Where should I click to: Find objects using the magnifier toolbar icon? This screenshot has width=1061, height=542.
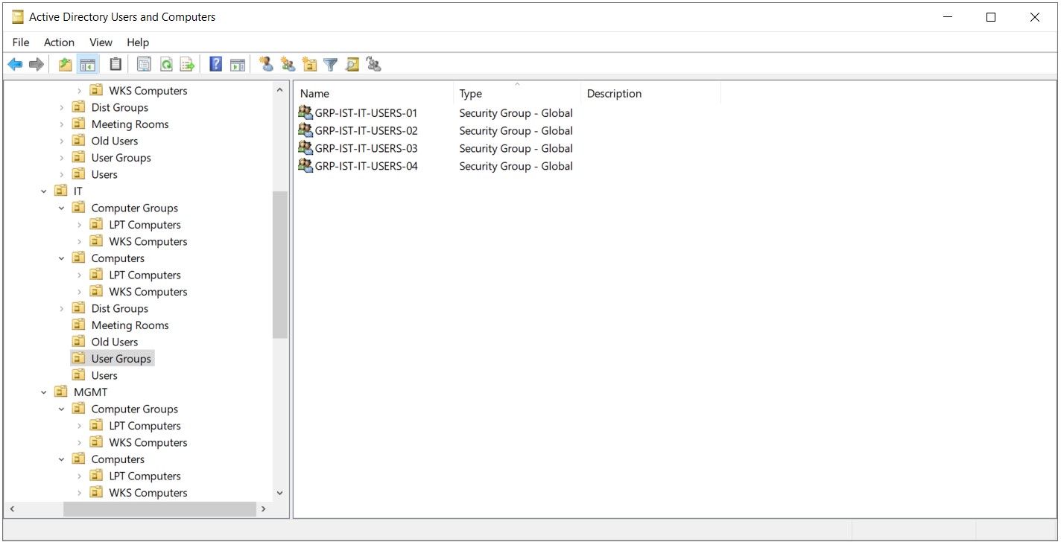click(352, 65)
